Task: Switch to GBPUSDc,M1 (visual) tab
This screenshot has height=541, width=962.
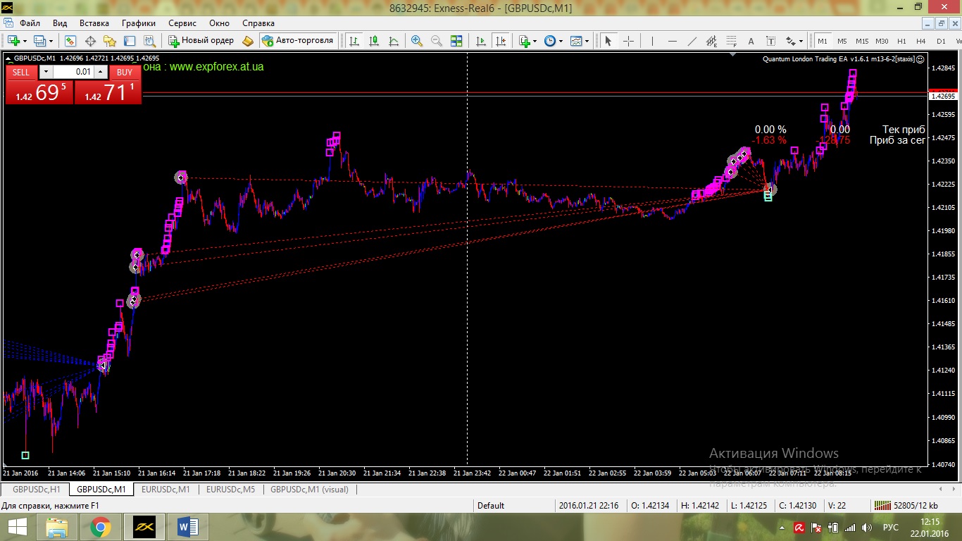Action: (309, 489)
